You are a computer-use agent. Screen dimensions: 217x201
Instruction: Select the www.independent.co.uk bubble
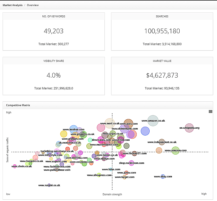(x=162, y=142)
